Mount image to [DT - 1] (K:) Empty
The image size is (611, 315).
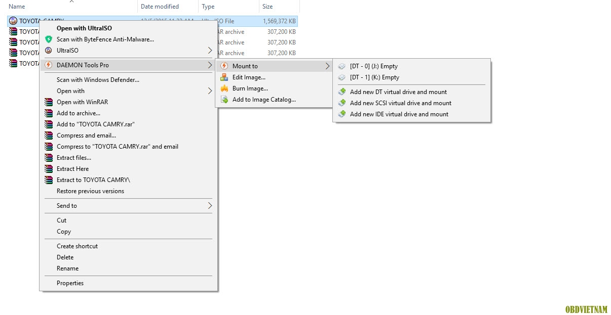(374, 77)
